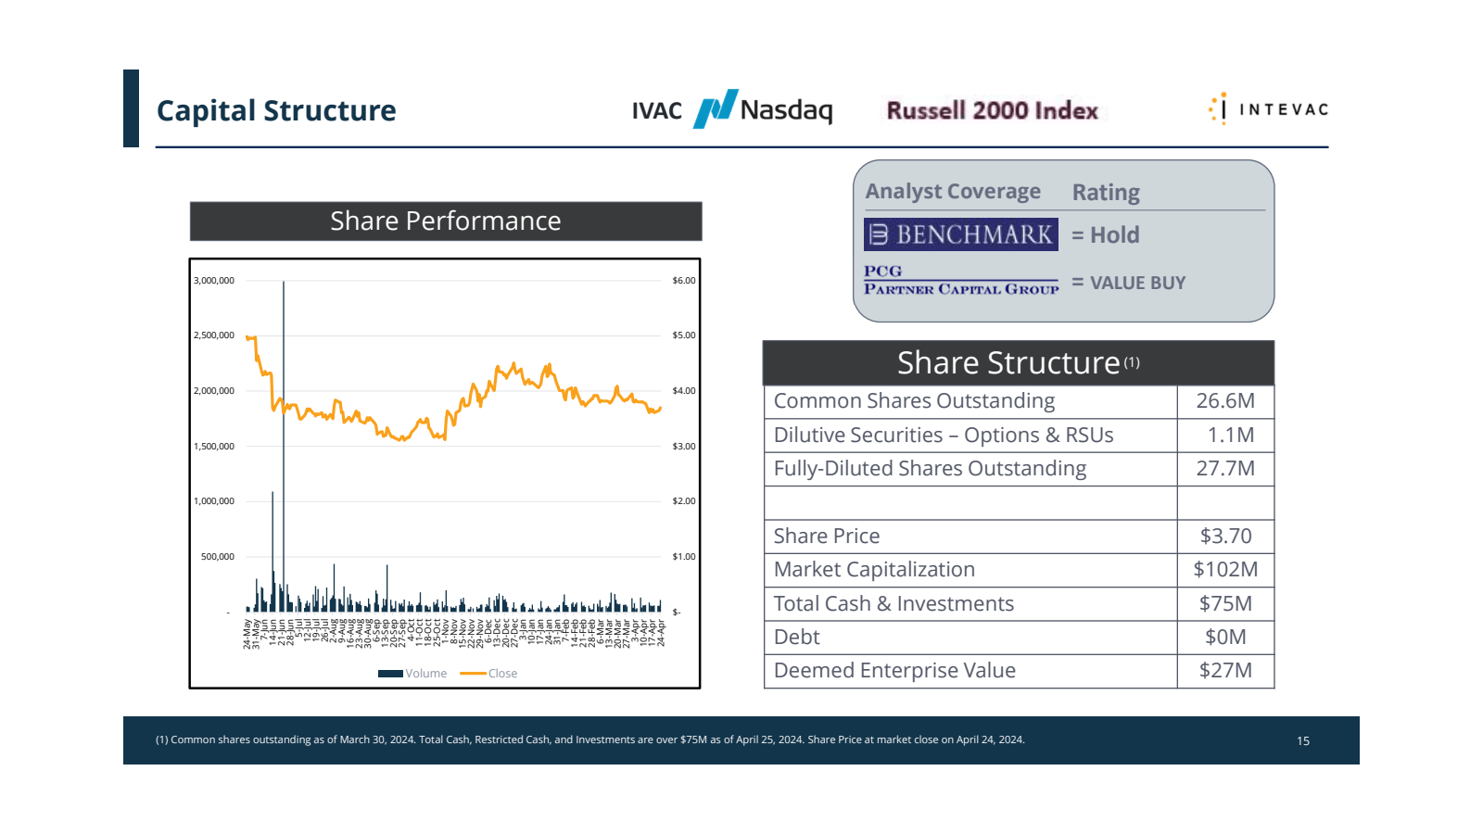Screen dimensions: 1483x834
Task: Click the tallest volume spike bar in chart
Action: pyautogui.click(x=284, y=445)
